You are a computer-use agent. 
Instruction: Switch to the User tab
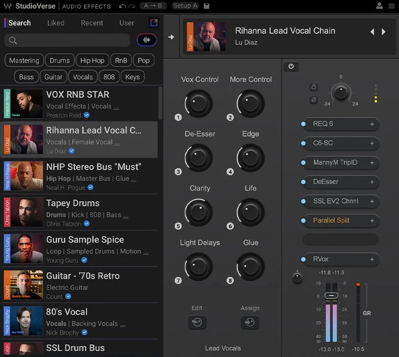(127, 23)
